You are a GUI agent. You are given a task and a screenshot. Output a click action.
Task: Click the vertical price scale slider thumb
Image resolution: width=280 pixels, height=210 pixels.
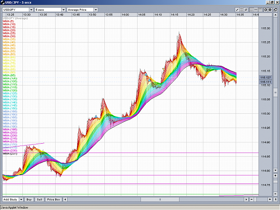(276, 92)
